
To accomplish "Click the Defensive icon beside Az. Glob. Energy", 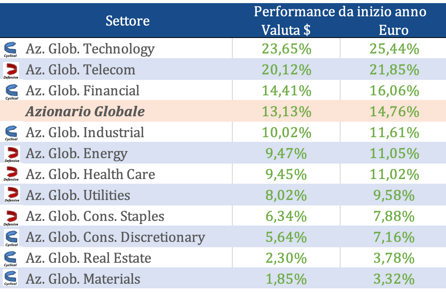I will tap(12, 154).
